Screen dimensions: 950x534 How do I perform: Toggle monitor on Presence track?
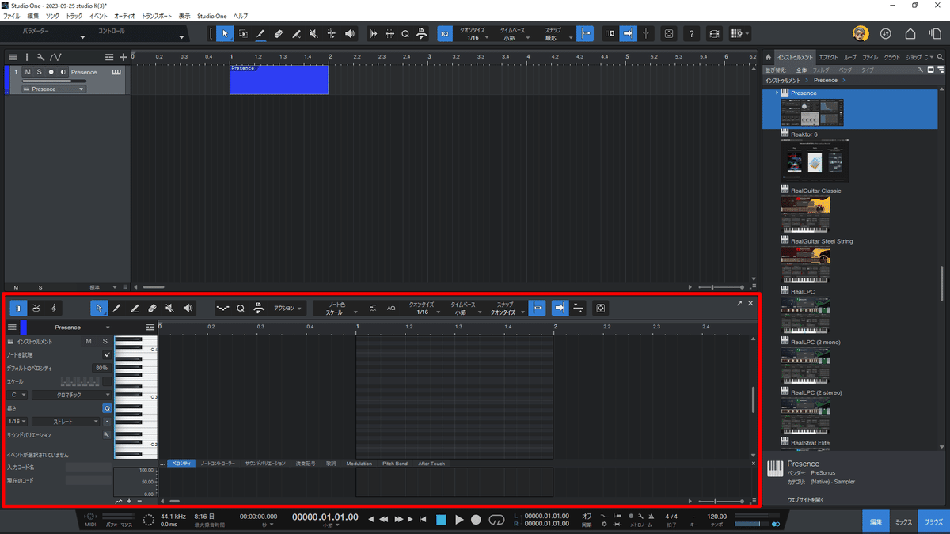[63, 72]
